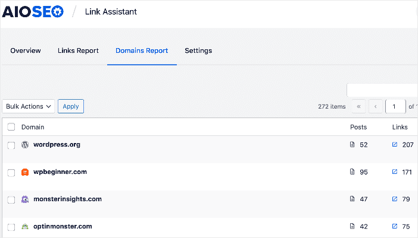The image size is (418, 238).
Task: Click posts document icon in wpbeginner.com row
Action: [352, 172]
